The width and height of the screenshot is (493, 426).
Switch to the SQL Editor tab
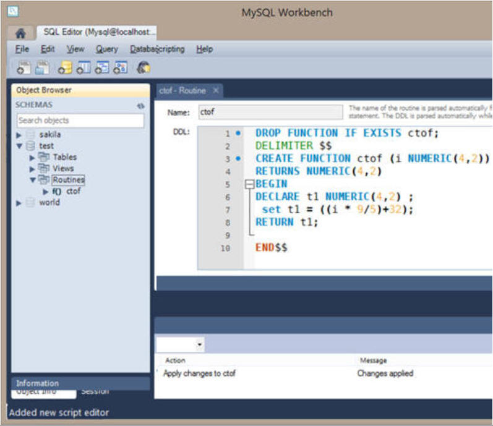97,32
